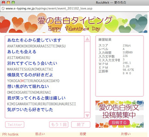This screenshot has height=137, width=149.
Task: Open the 片想い link
Action: point(126,134)
